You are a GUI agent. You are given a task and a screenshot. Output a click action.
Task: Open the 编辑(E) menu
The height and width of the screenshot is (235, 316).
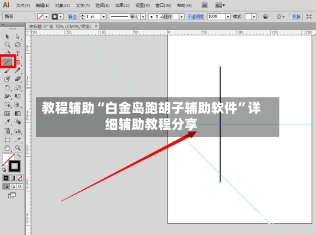pos(42,6)
